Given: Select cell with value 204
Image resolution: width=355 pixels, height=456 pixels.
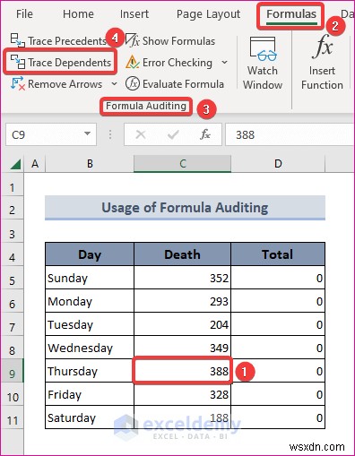Looking at the screenshot, I should 183,324.
